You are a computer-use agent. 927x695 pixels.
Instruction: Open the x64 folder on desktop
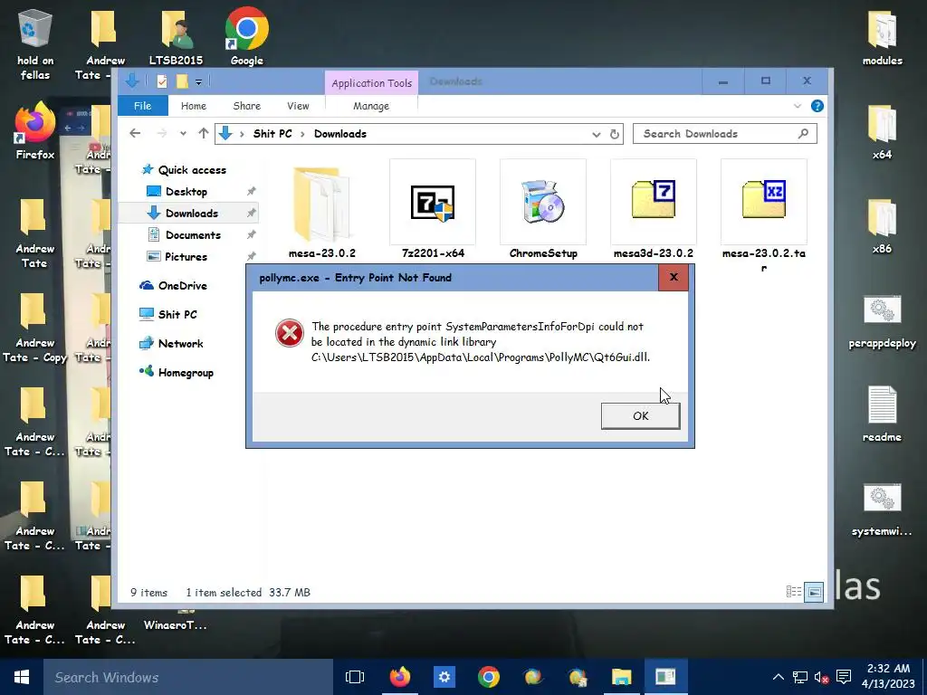(x=882, y=130)
